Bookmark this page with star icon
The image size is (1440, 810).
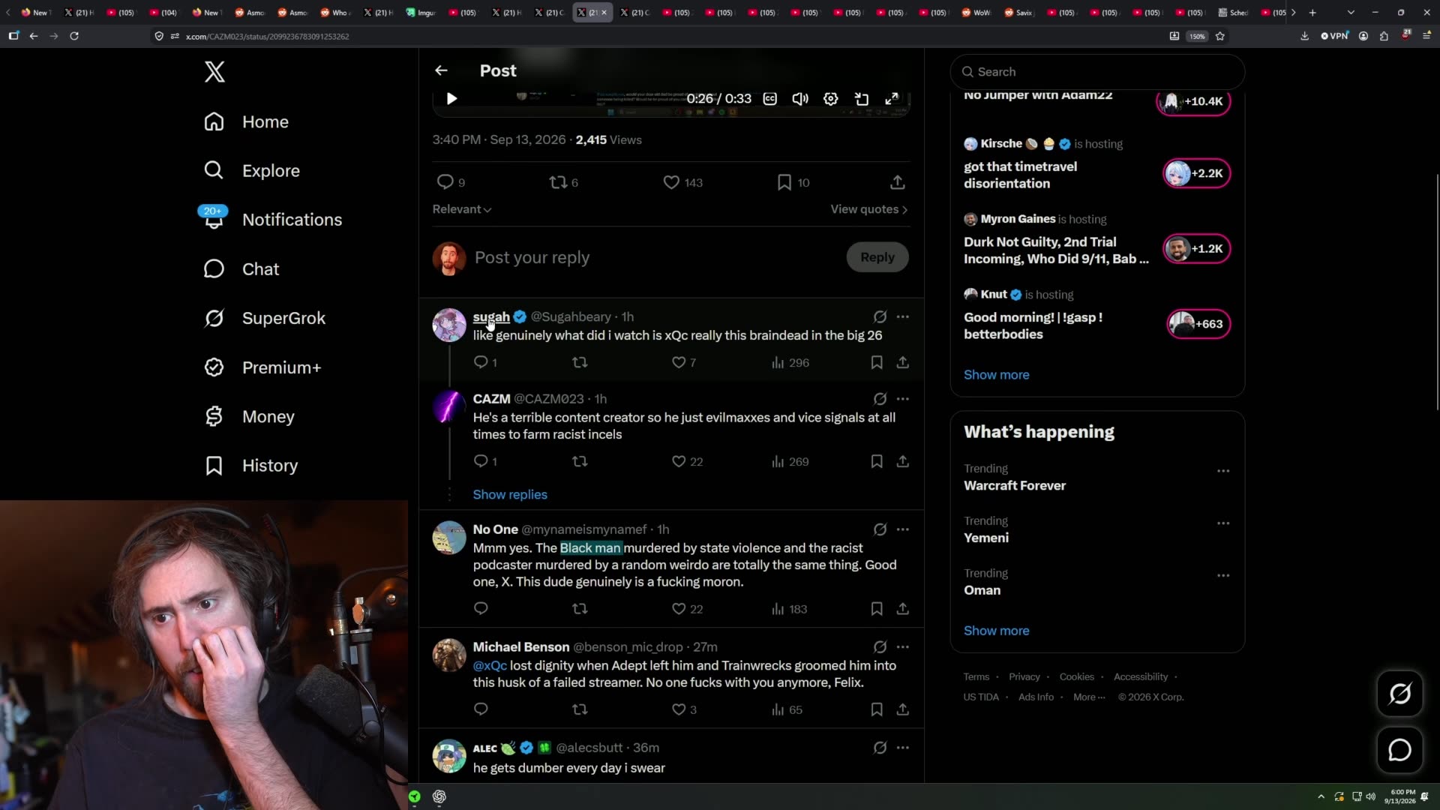tap(1220, 36)
